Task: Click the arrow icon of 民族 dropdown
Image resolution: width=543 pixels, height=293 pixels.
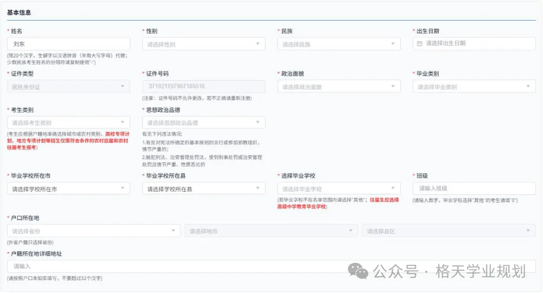Action: pos(393,43)
